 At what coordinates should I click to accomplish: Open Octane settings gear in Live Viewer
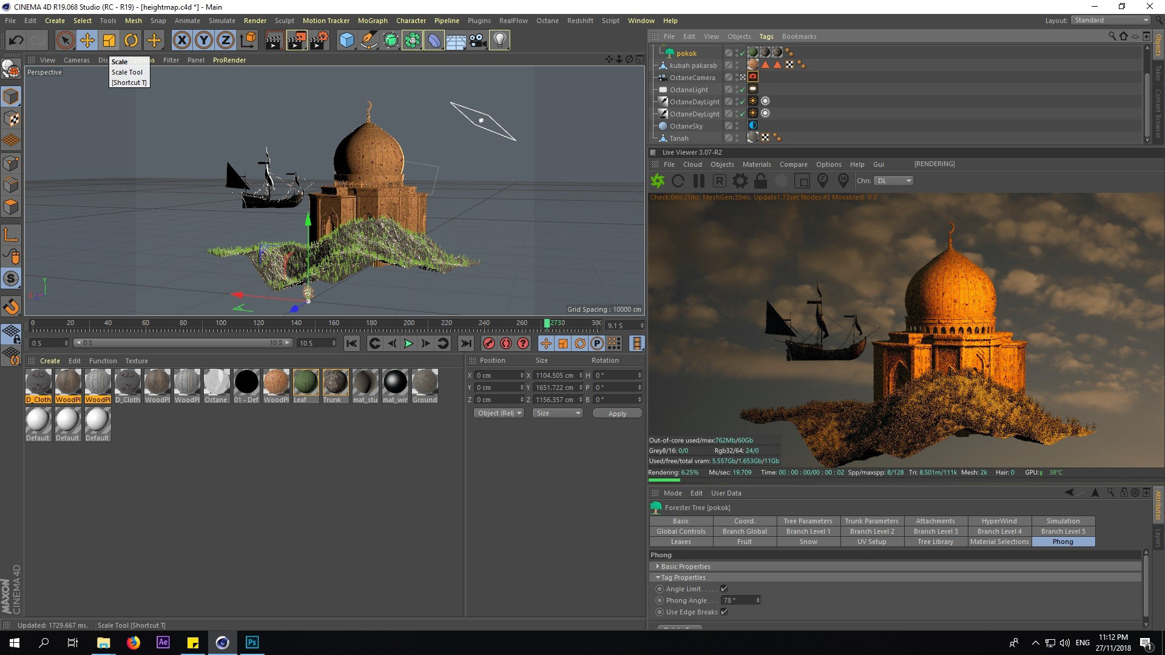tap(740, 181)
